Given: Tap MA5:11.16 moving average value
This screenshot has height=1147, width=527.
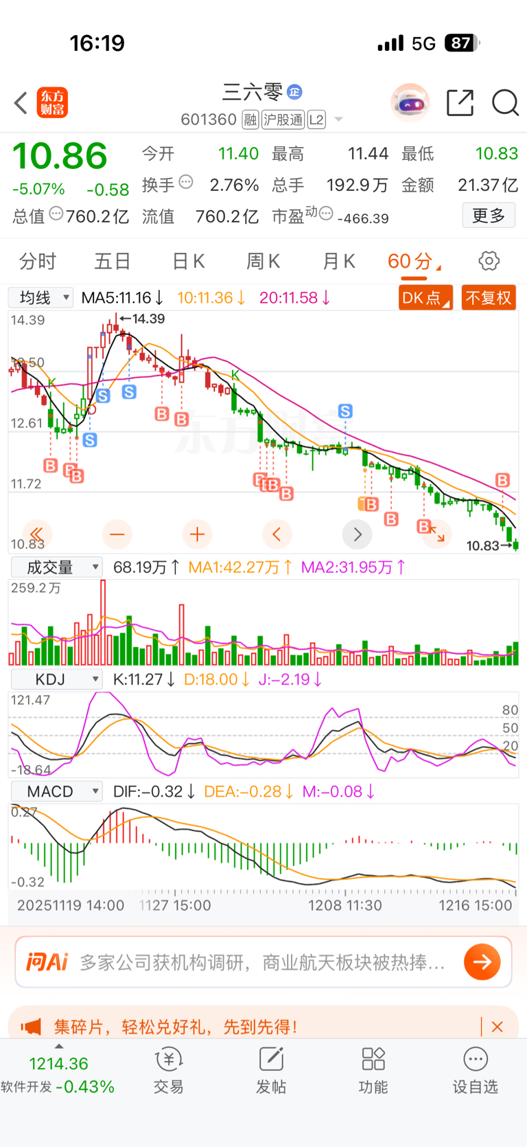Looking at the screenshot, I should [x=122, y=297].
